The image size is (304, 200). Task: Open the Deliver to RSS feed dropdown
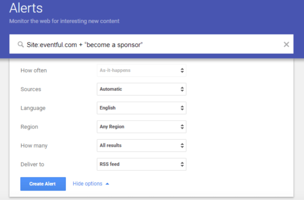tap(142, 164)
